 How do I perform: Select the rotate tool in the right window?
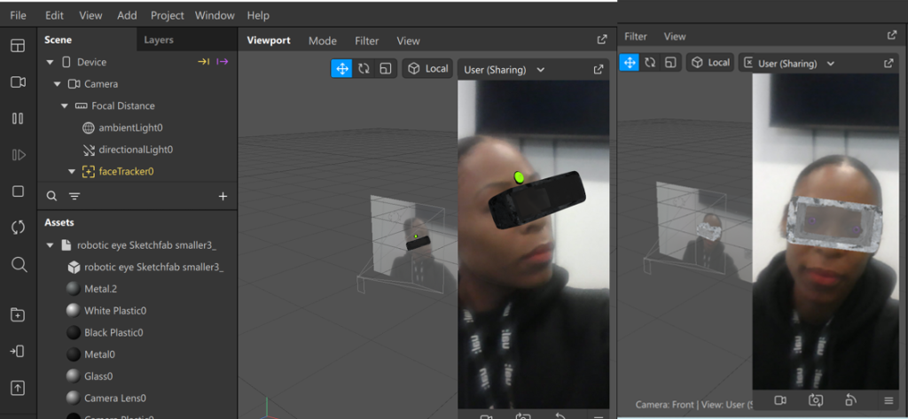coord(650,63)
